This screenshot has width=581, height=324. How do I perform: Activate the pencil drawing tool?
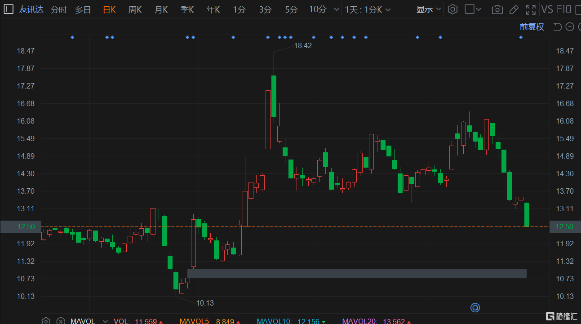point(514,9)
